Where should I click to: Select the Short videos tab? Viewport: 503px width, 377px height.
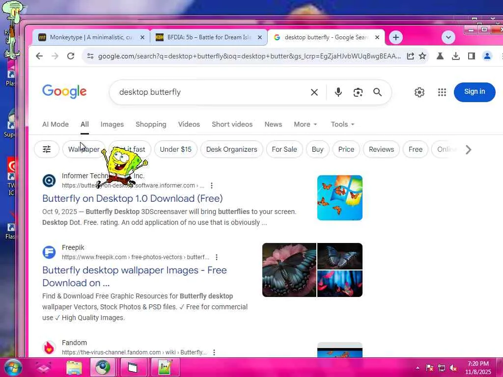(232, 124)
